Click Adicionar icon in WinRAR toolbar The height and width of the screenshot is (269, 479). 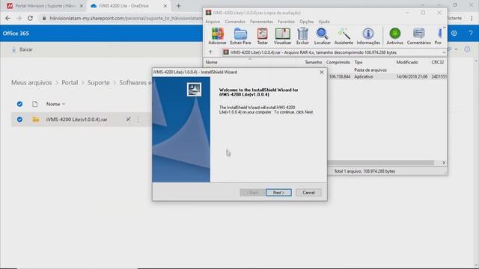point(218,37)
